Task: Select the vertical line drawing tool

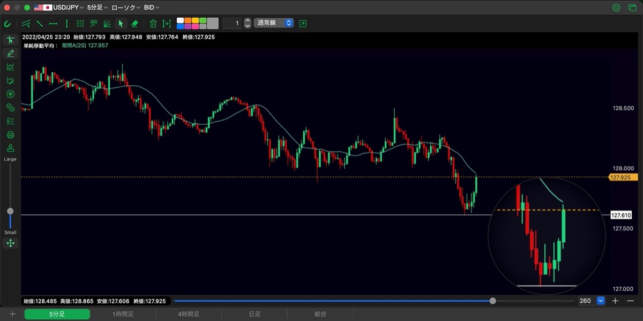Action: [x=66, y=24]
